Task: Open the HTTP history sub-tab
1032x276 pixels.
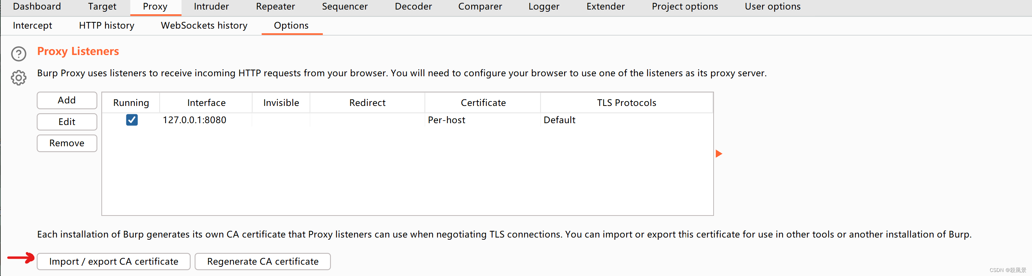Action: (x=107, y=26)
